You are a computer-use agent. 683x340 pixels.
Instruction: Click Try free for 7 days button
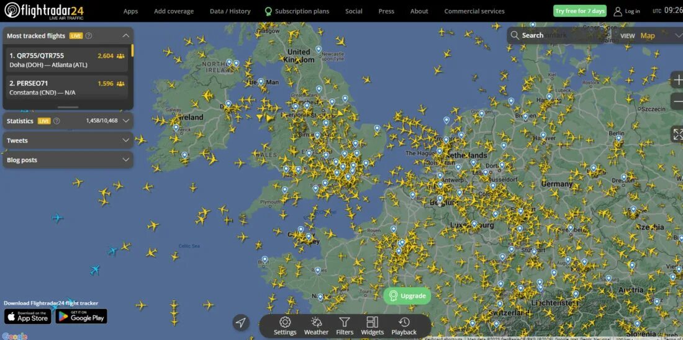click(580, 11)
